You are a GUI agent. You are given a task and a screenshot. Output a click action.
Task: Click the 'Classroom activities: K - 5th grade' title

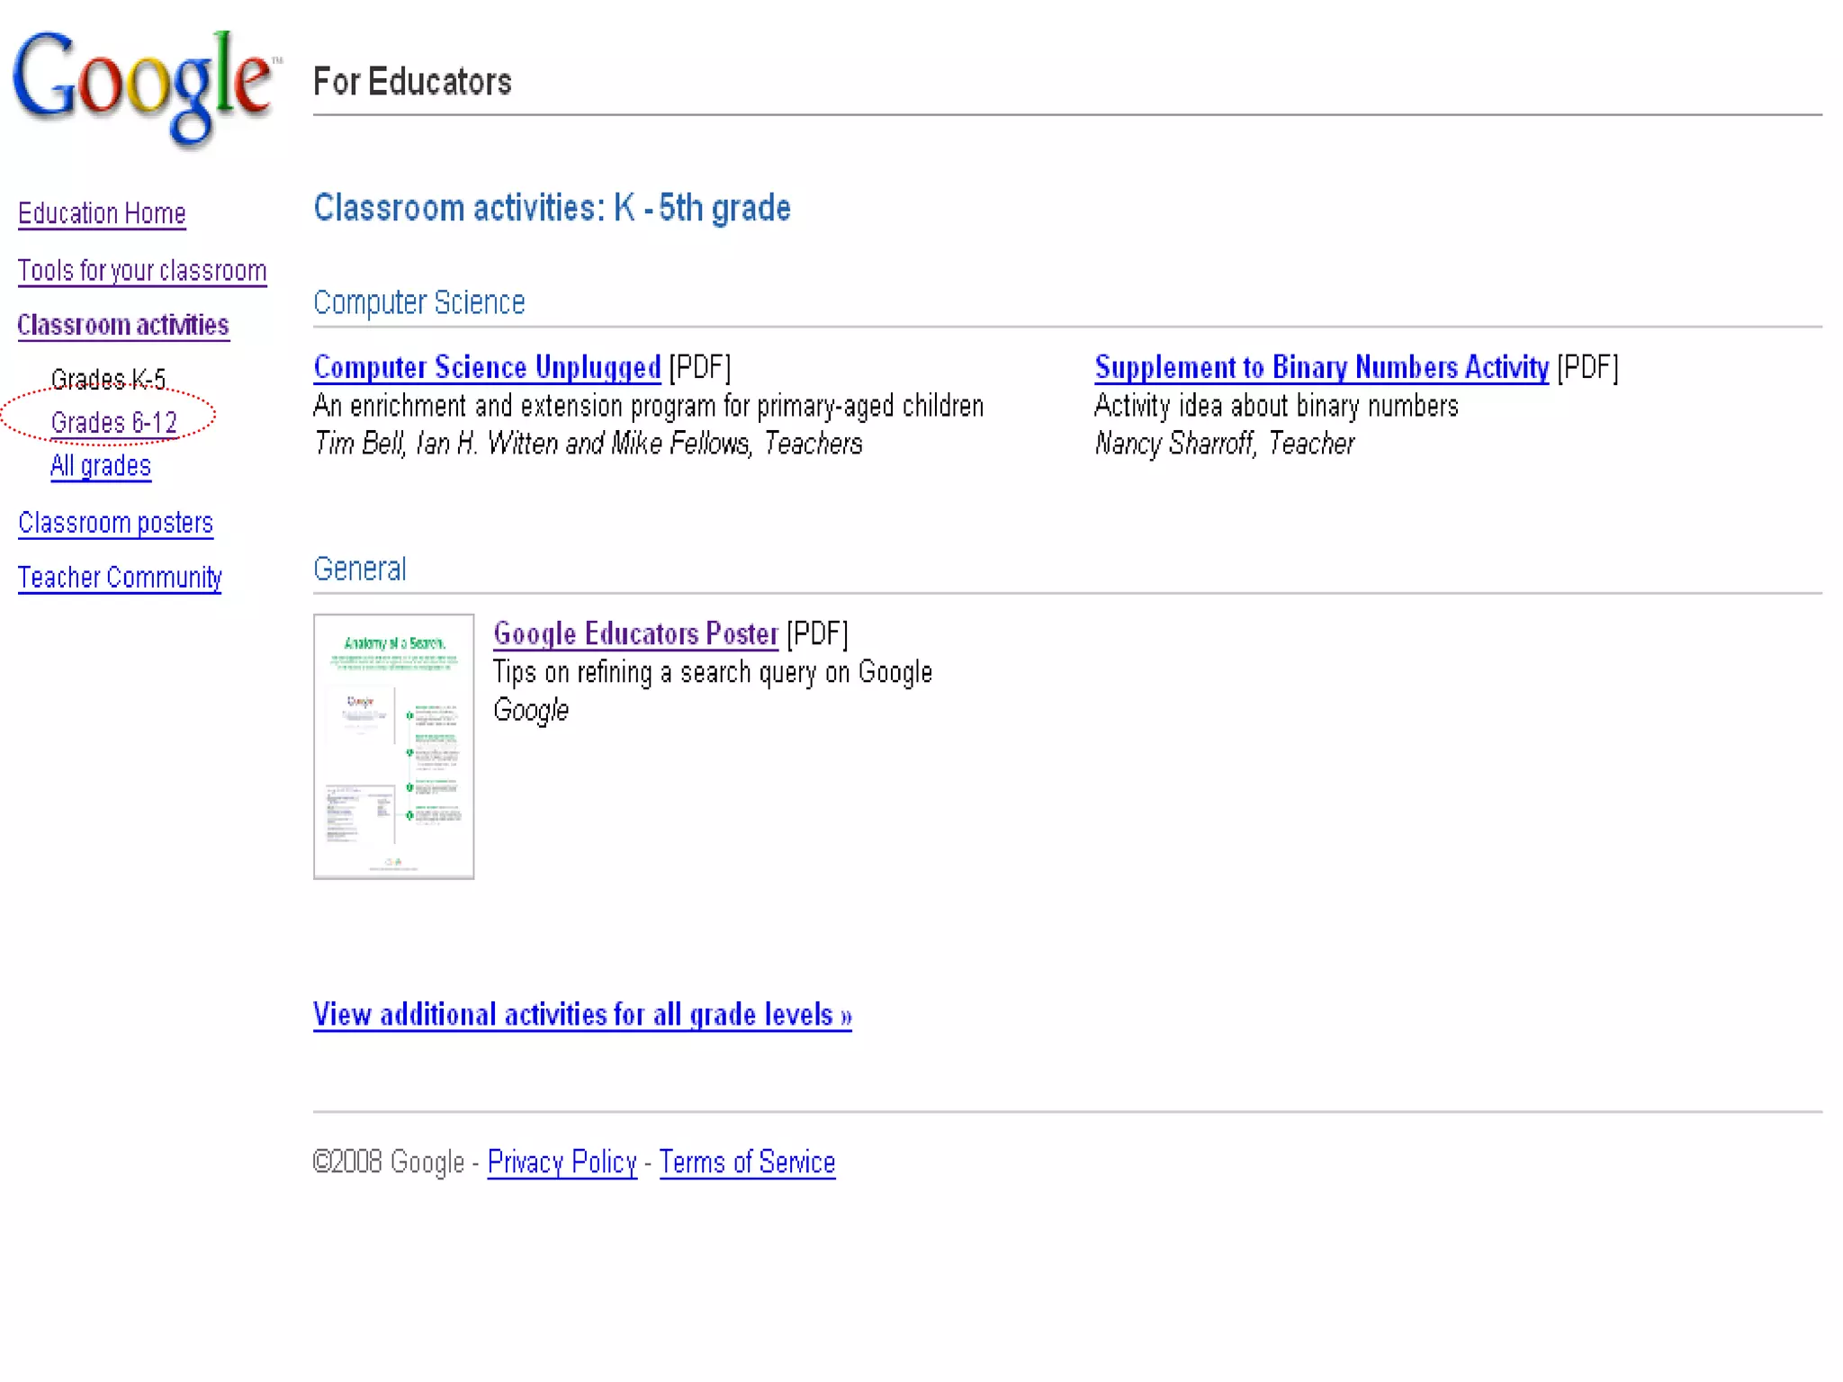click(x=552, y=208)
